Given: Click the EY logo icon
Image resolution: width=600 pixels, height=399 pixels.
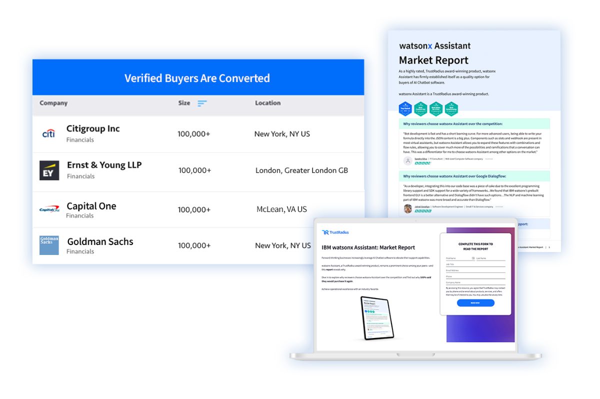Looking at the screenshot, I should [x=49, y=170].
